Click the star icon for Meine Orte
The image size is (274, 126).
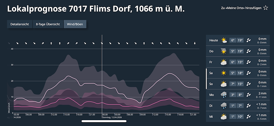pos(265,8)
